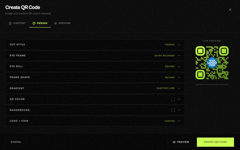Click the Cancel button
The width and height of the screenshot is (240, 150).
pos(16,142)
